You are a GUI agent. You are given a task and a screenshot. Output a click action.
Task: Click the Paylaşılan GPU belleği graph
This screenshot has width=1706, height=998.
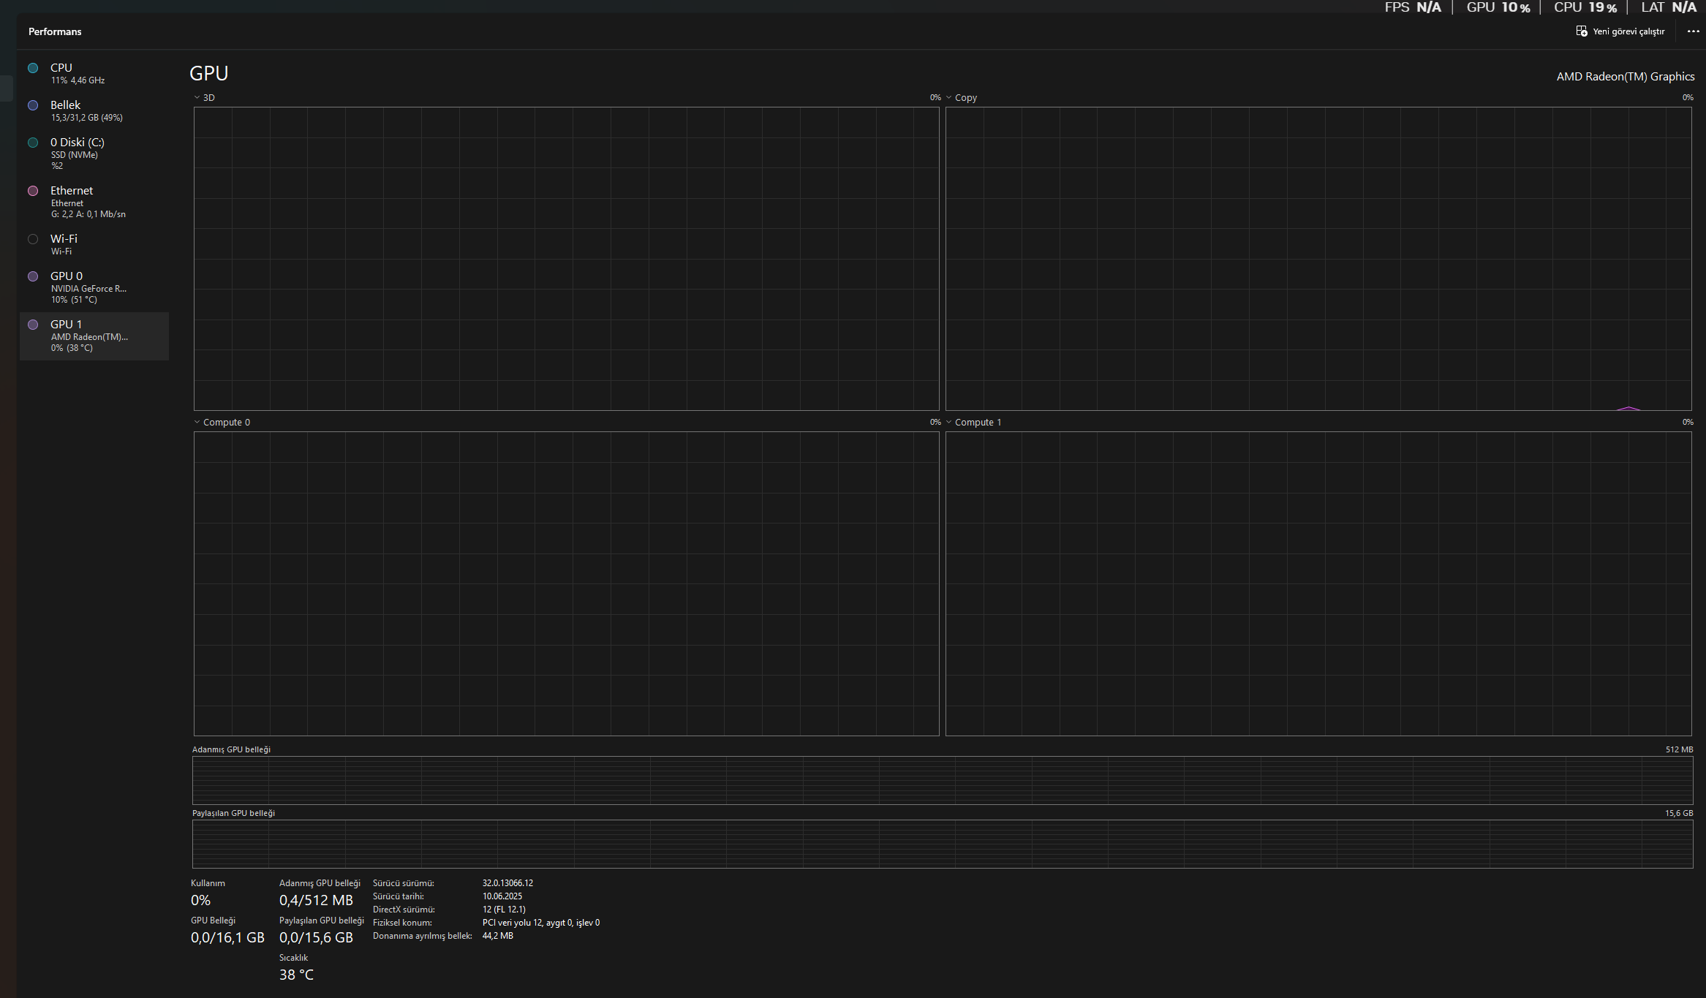click(943, 844)
